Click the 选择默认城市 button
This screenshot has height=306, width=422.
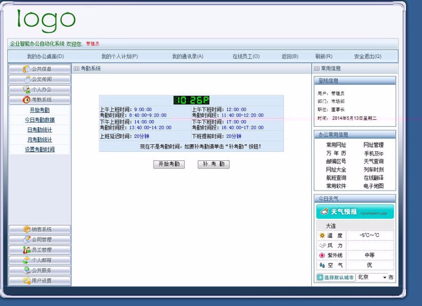click(336, 277)
